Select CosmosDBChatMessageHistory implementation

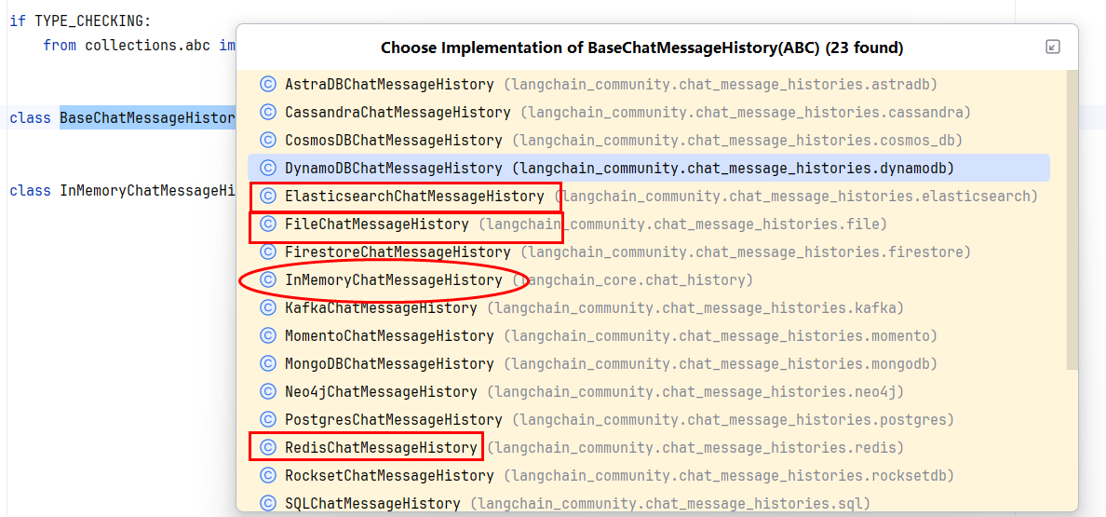[x=649, y=140]
